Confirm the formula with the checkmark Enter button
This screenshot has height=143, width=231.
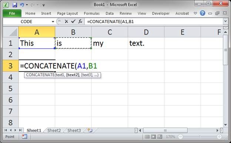point(73,21)
